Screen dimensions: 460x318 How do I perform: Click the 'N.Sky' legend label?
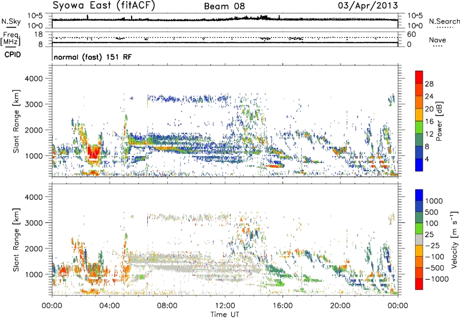11,21
